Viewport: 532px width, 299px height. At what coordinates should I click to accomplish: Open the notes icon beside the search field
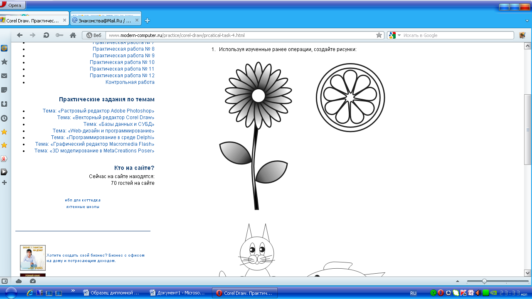[522, 35]
